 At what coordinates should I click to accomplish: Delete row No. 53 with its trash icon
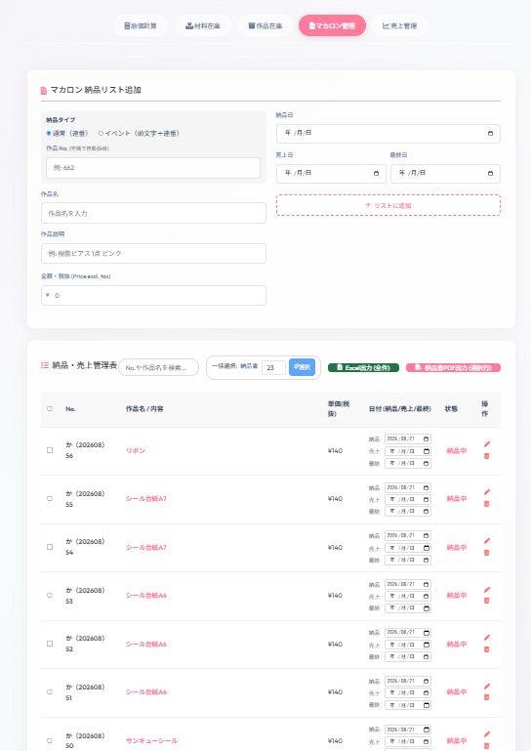[486, 601]
